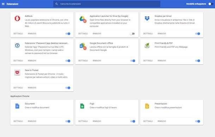Open Dettagli for Fogli app
The image size is (215, 137).
click(83, 121)
